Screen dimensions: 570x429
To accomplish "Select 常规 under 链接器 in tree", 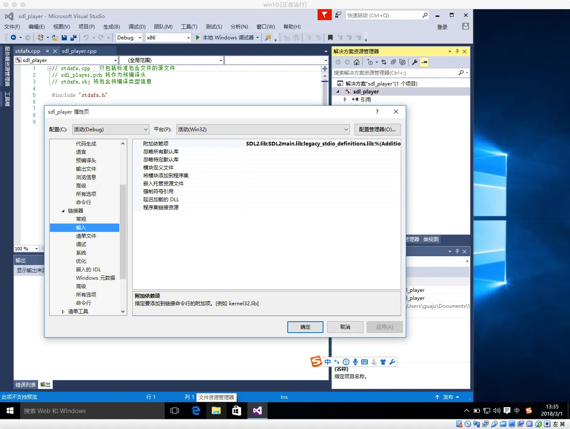I will coord(81,219).
